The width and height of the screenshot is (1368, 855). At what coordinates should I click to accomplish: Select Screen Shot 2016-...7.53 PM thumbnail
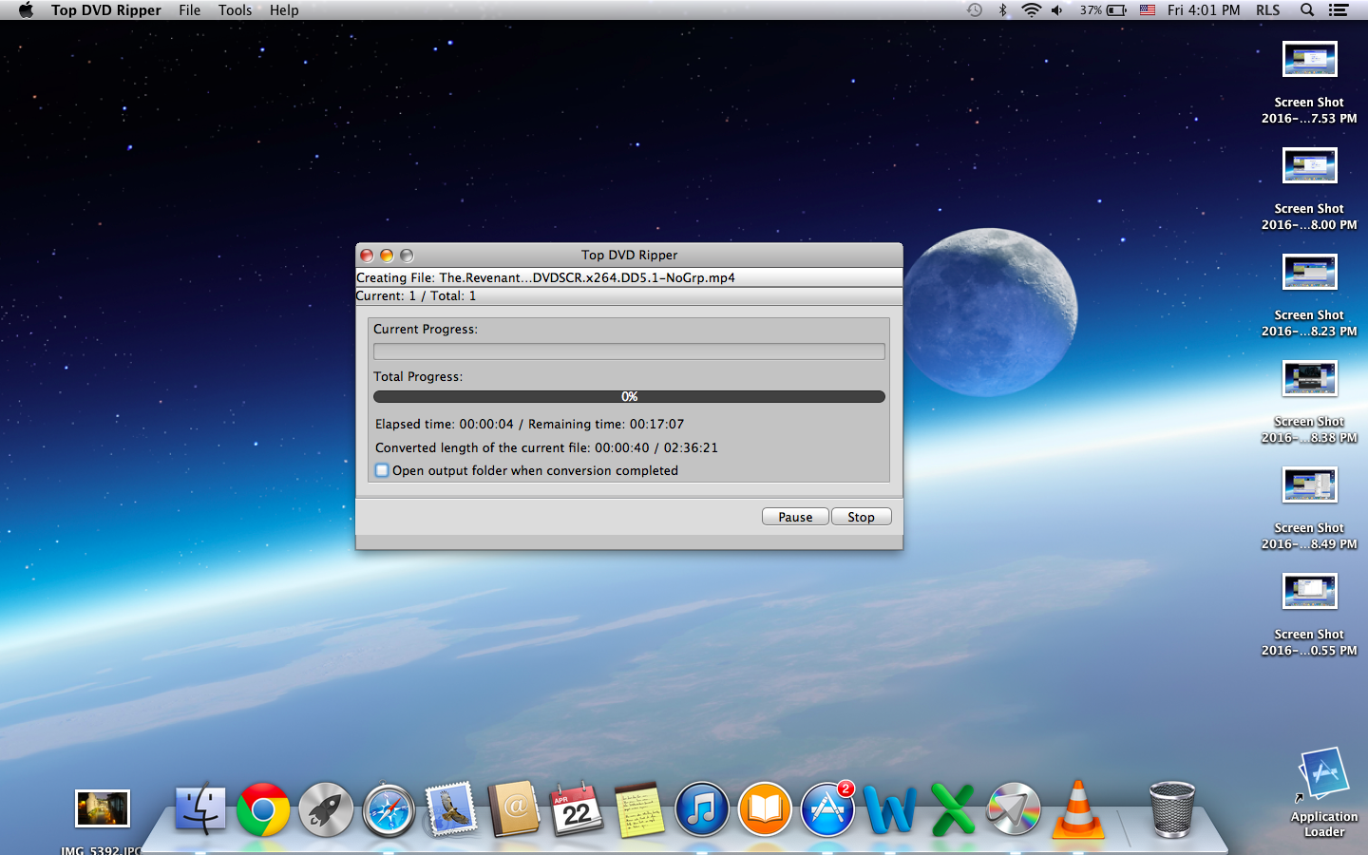point(1309,60)
